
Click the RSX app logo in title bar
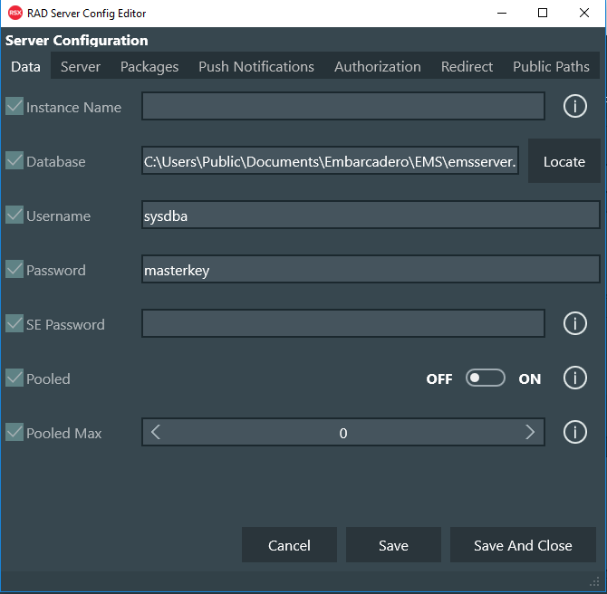15,14
